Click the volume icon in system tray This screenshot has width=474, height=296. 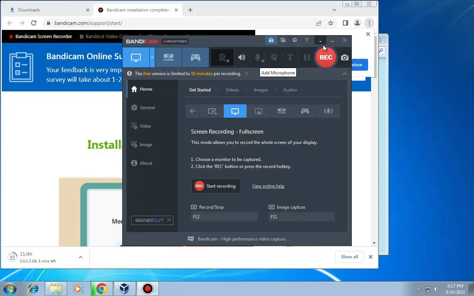437,289
